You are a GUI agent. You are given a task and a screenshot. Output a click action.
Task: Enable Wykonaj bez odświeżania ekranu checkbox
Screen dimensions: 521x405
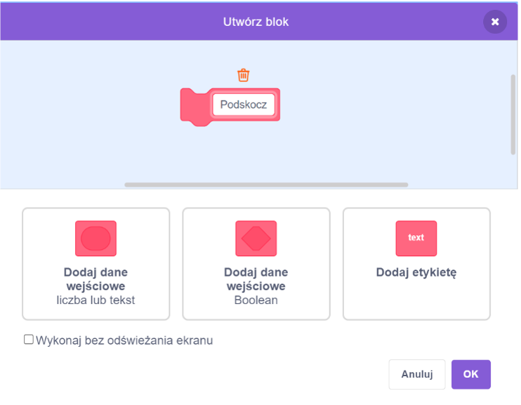[x=29, y=340]
